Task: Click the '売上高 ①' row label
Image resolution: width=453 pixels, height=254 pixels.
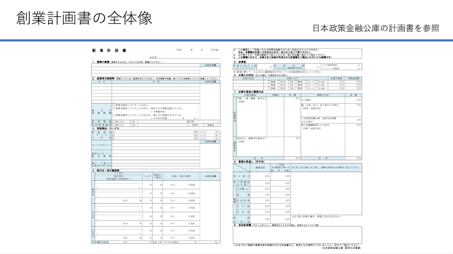Action: point(242,176)
